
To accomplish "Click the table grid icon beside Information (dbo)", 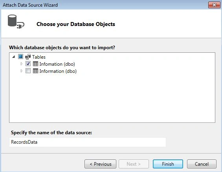I will coord(35,71).
